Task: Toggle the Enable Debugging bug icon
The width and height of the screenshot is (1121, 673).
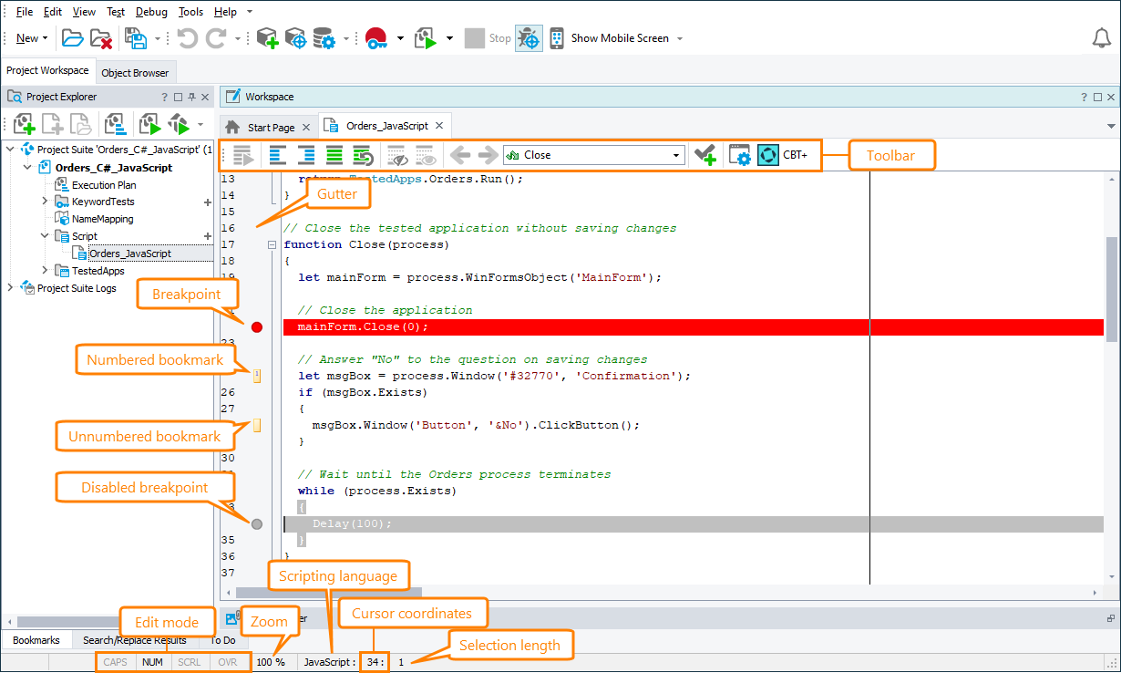Action: [x=529, y=38]
